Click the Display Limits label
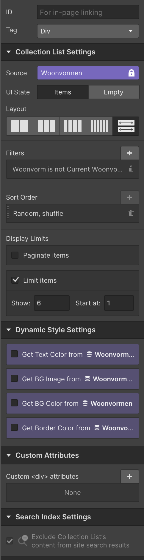 pos(27,238)
